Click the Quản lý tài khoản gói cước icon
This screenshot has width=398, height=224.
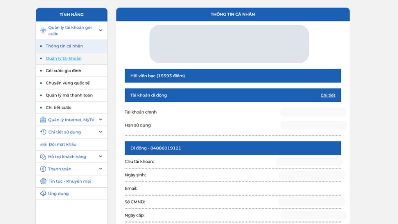coord(43,30)
